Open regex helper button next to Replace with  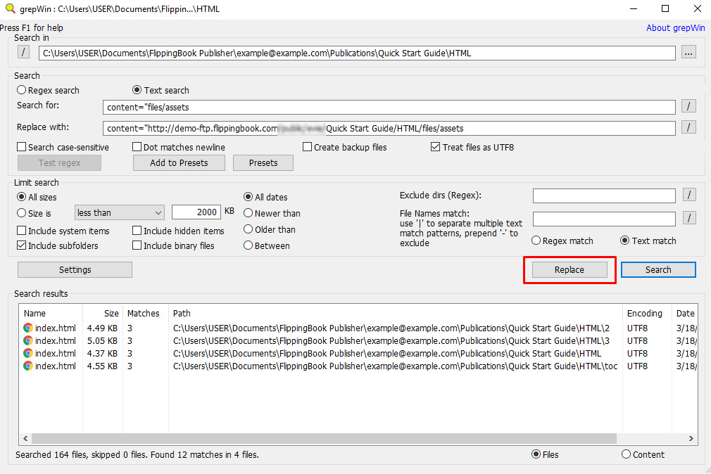click(x=688, y=128)
